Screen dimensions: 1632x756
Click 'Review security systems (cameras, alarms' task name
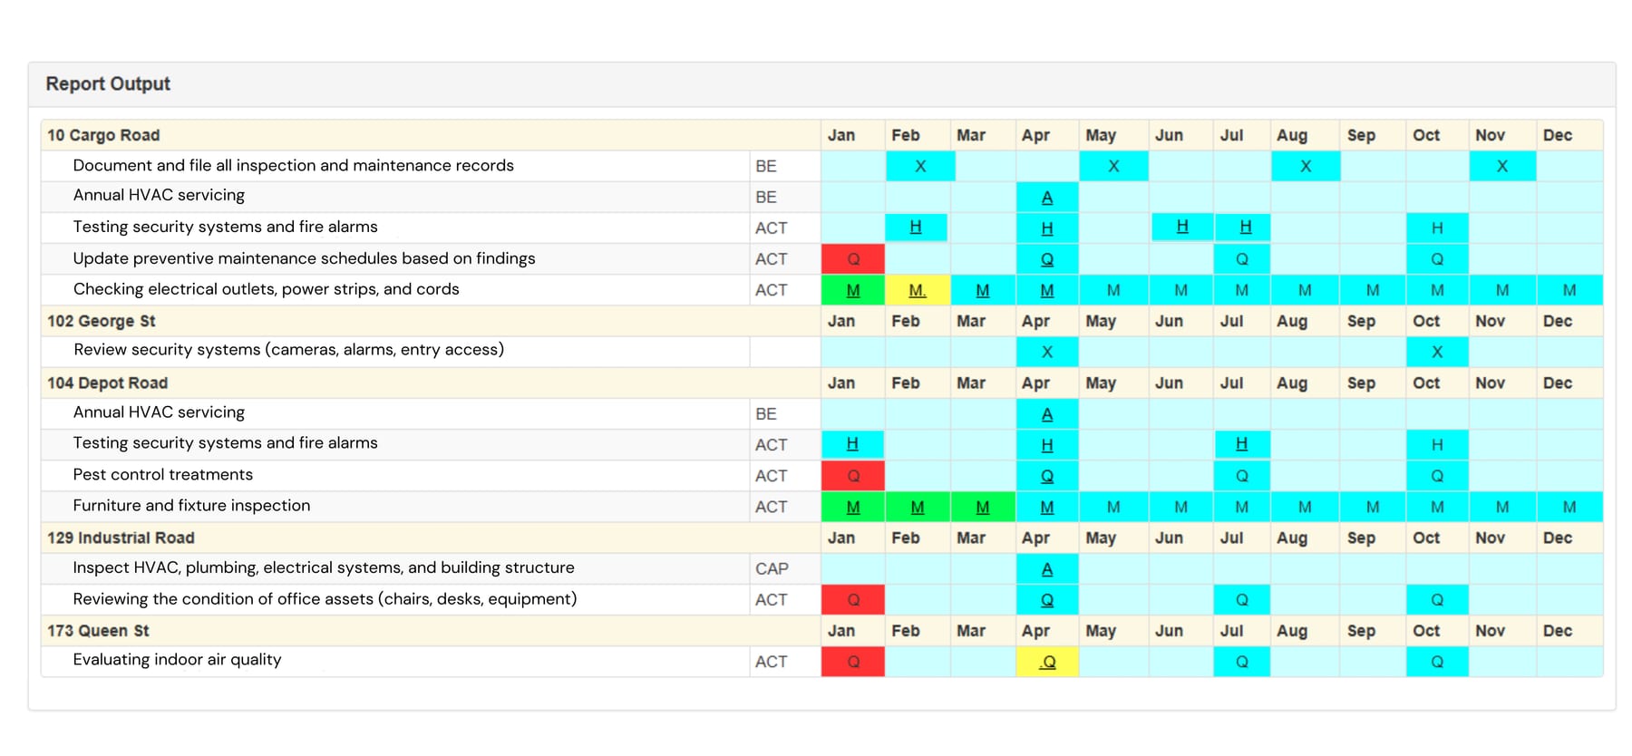click(x=289, y=350)
